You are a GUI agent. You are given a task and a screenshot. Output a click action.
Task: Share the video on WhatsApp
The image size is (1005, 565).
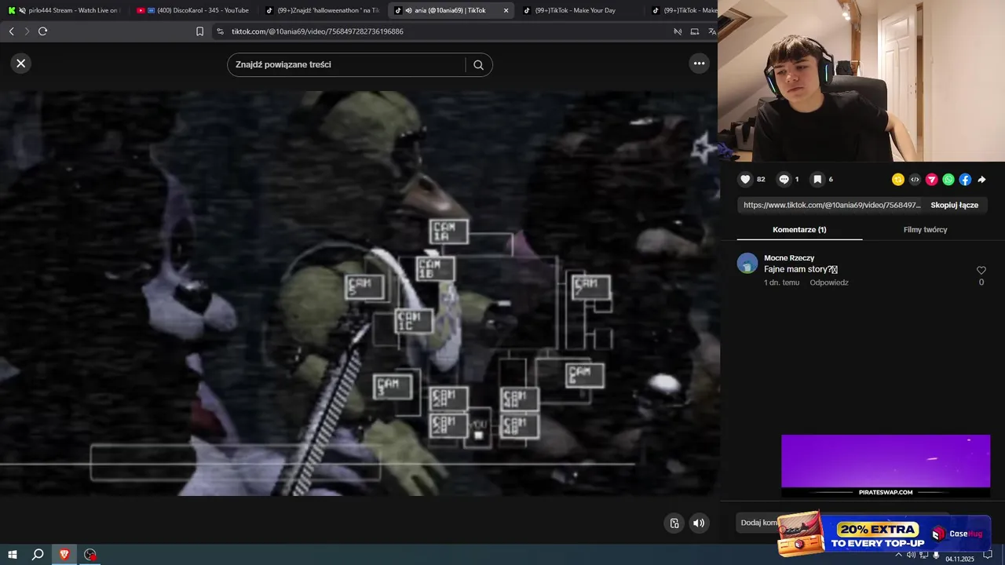pyautogui.click(x=948, y=180)
